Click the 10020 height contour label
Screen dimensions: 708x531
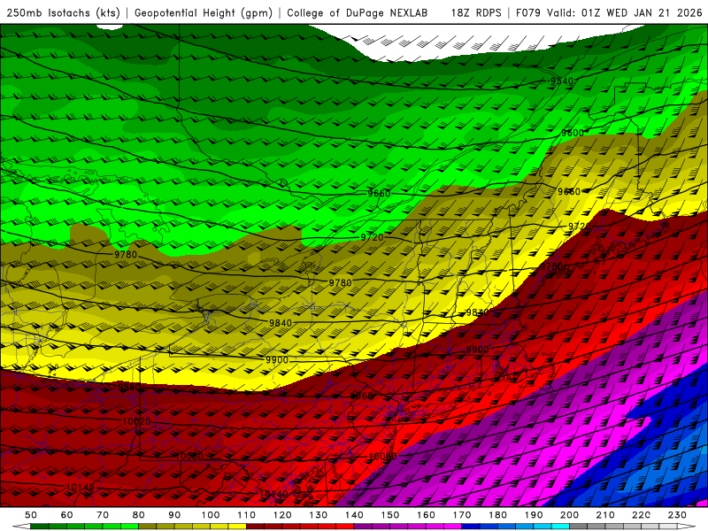coord(136,421)
